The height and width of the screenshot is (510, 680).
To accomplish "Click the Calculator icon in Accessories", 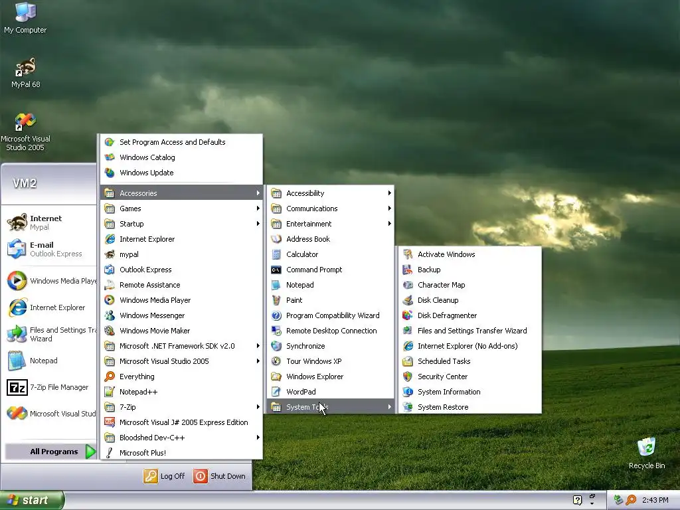I will click(276, 254).
